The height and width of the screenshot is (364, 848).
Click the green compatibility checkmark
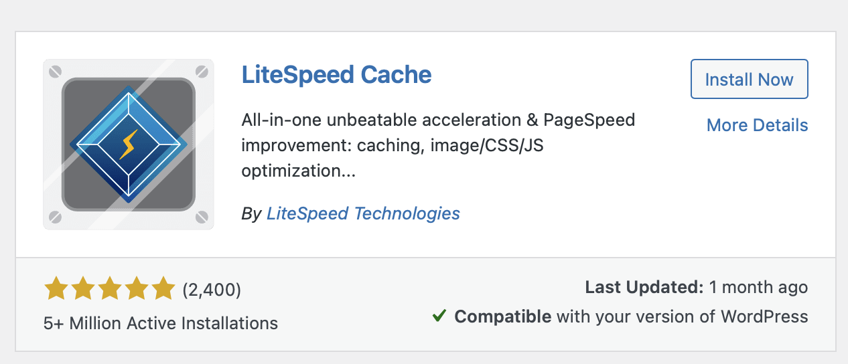[439, 316]
